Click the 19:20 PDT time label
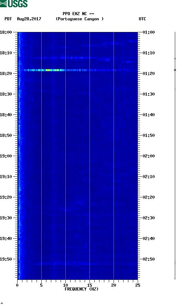 coord(6,197)
